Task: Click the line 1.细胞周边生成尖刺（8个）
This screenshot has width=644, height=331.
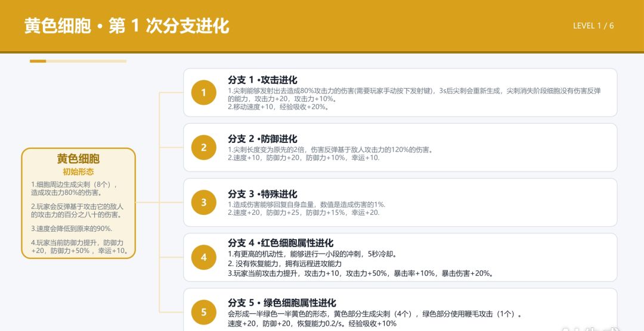Action: coord(75,185)
